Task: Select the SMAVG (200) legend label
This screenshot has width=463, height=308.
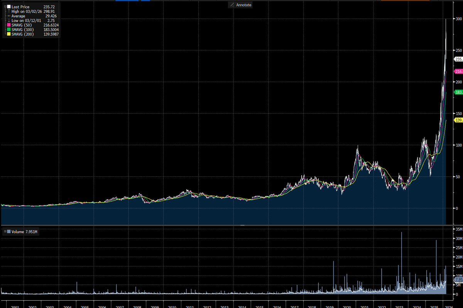Action: (x=23, y=35)
